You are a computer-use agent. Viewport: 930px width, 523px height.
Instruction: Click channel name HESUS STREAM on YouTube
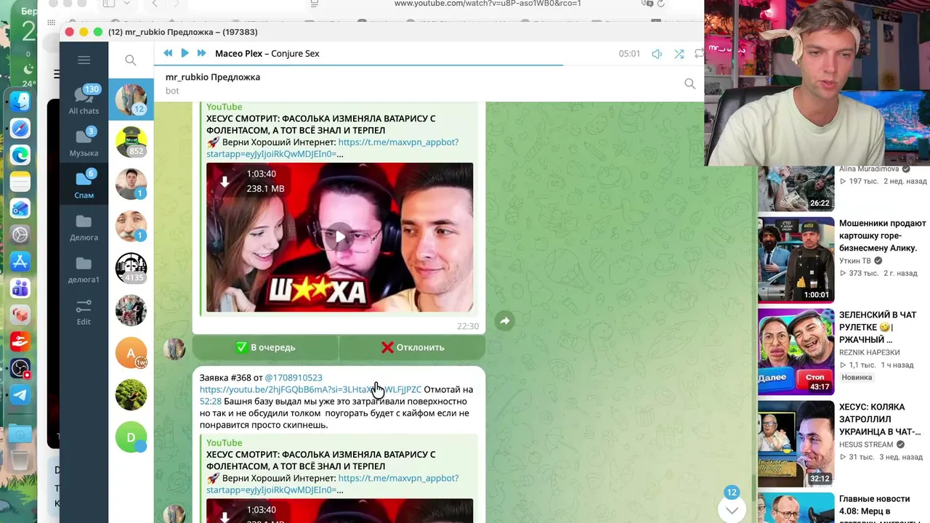[x=866, y=445]
